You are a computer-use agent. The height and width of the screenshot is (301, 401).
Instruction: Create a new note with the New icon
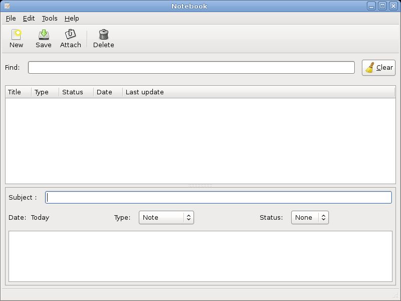coord(16,39)
